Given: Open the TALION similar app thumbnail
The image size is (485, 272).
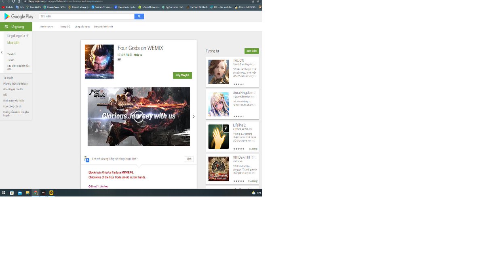Looking at the screenshot, I should coord(219,72).
